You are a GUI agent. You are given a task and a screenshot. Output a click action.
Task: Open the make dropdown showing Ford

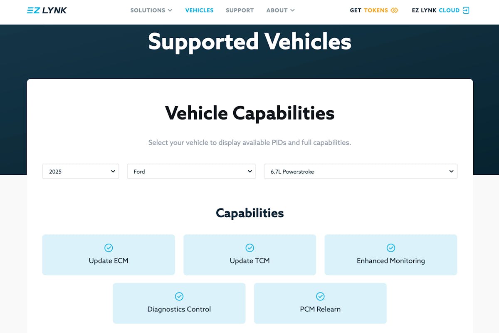click(x=191, y=171)
